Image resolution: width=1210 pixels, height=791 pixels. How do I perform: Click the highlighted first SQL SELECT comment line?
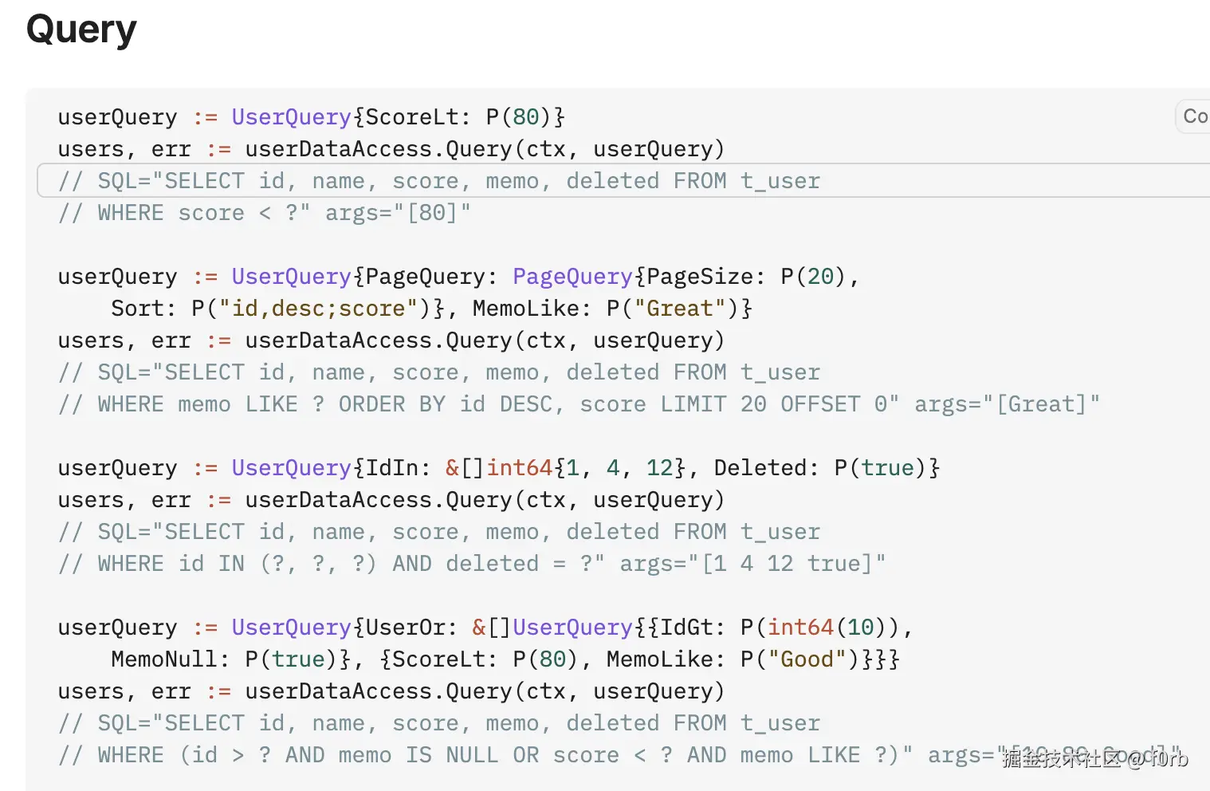click(x=438, y=181)
